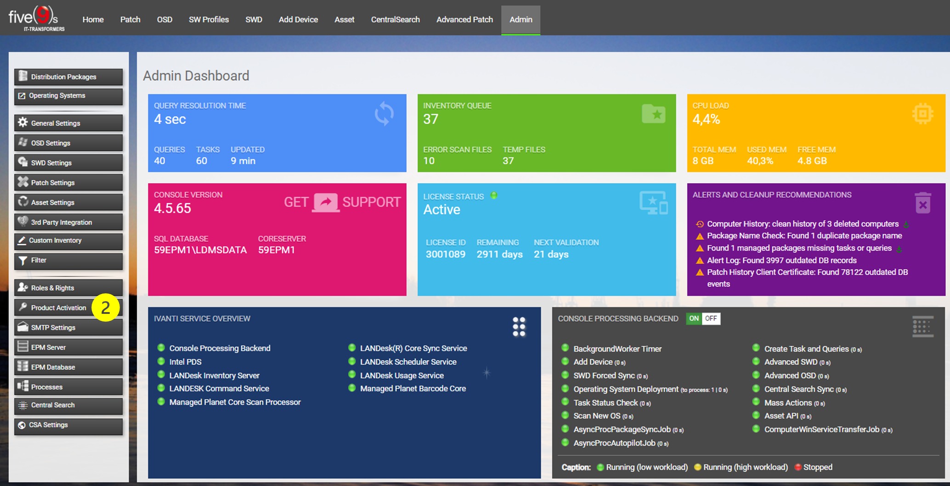
Task: Click 'LANDesk Scheduler Service' entry
Action: pyautogui.click(x=408, y=362)
